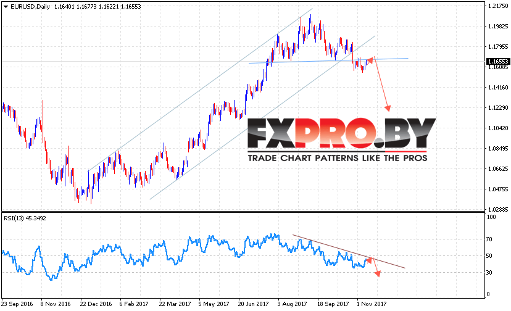Screen dimensions: 511x311
Task: Select price scale value 1.08495
Action: coord(498,148)
